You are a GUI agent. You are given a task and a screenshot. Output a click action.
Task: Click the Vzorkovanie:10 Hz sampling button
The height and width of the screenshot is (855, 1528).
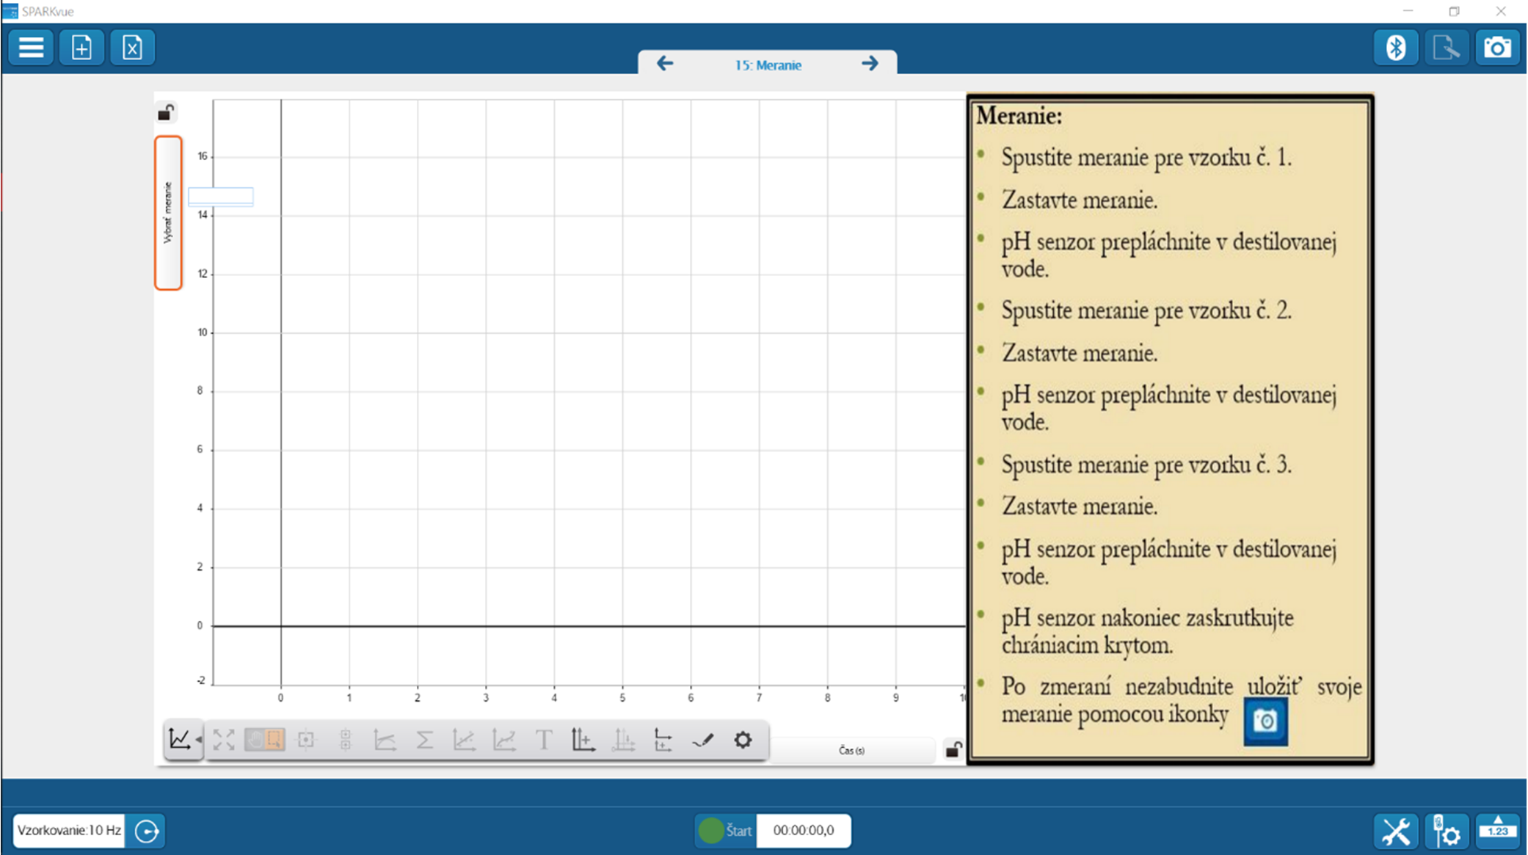coord(69,831)
